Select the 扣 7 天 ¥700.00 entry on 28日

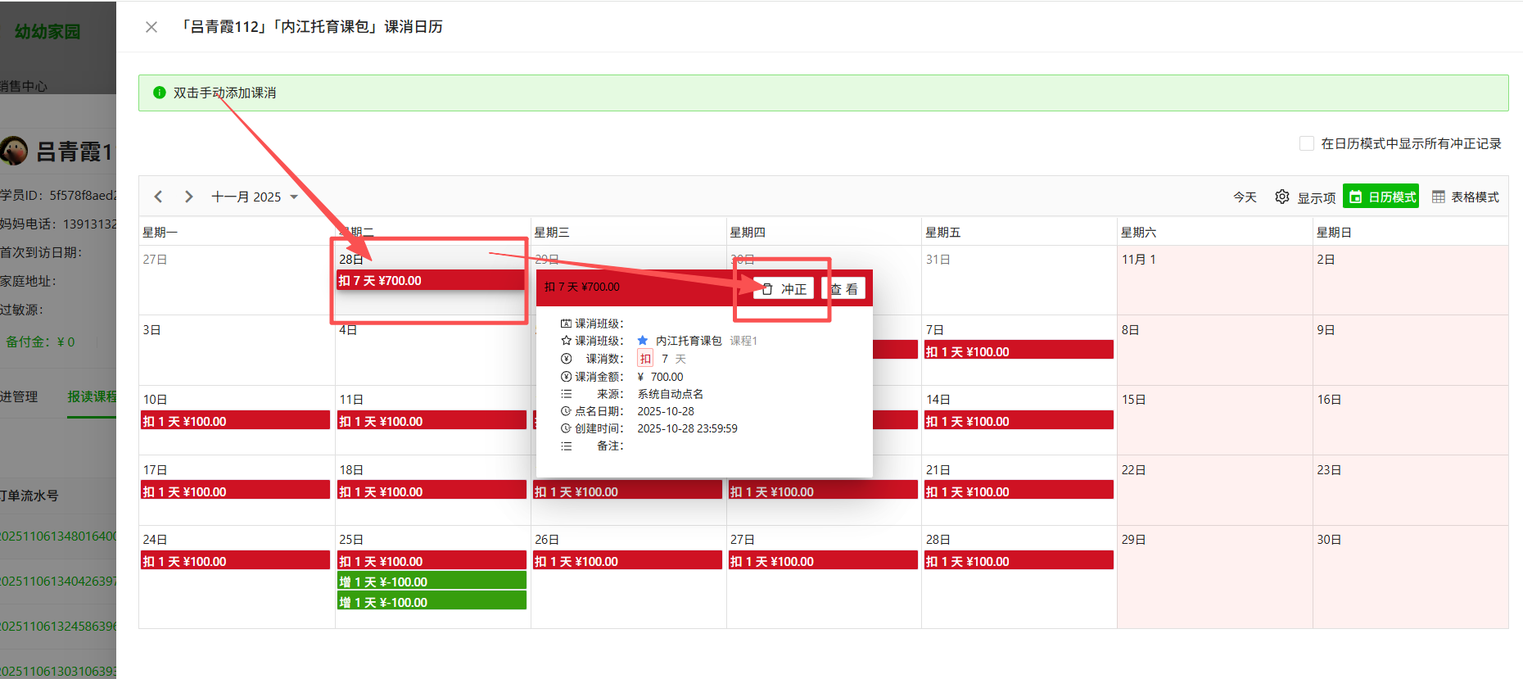pyautogui.click(x=431, y=280)
